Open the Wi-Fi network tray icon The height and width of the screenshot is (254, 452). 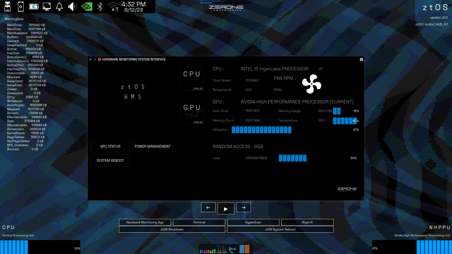113,6
